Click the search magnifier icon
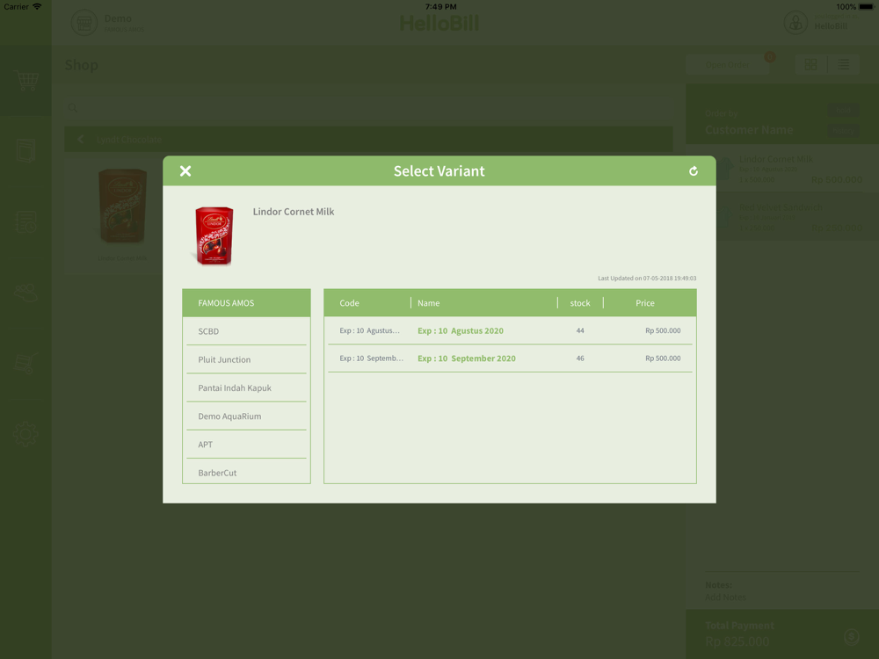The height and width of the screenshot is (659, 879). click(x=72, y=107)
